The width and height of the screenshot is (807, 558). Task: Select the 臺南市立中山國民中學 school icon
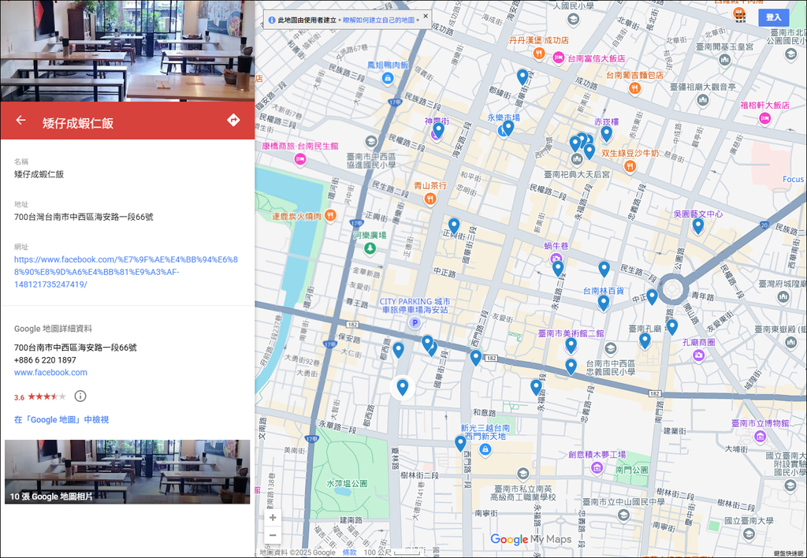pyautogui.click(x=624, y=515)
